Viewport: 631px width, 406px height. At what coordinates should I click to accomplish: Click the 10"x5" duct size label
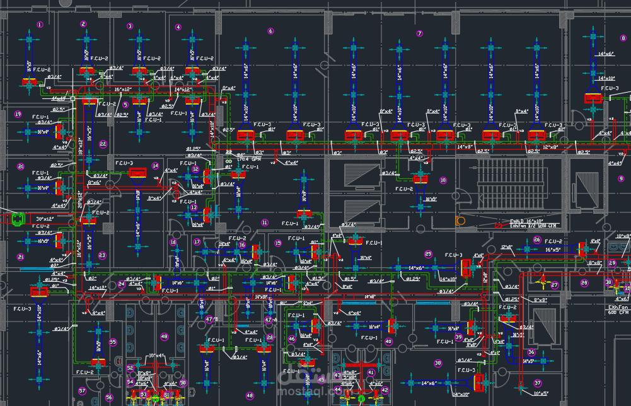[541, 393]
